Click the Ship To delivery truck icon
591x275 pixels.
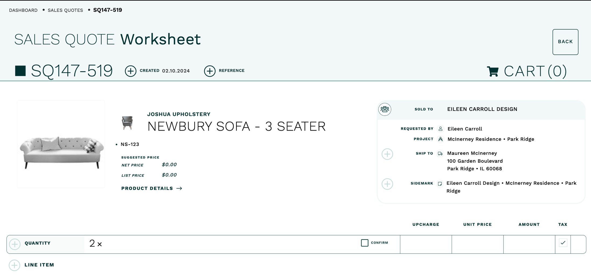pos(440,153)
